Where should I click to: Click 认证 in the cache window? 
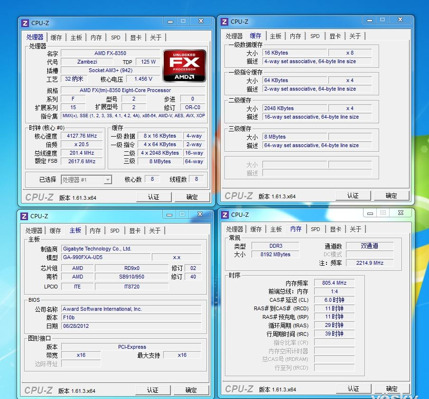[354, 195]
